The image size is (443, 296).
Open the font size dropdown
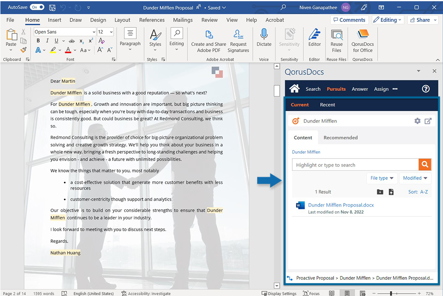pyautogui.click(x=111, y=32)
